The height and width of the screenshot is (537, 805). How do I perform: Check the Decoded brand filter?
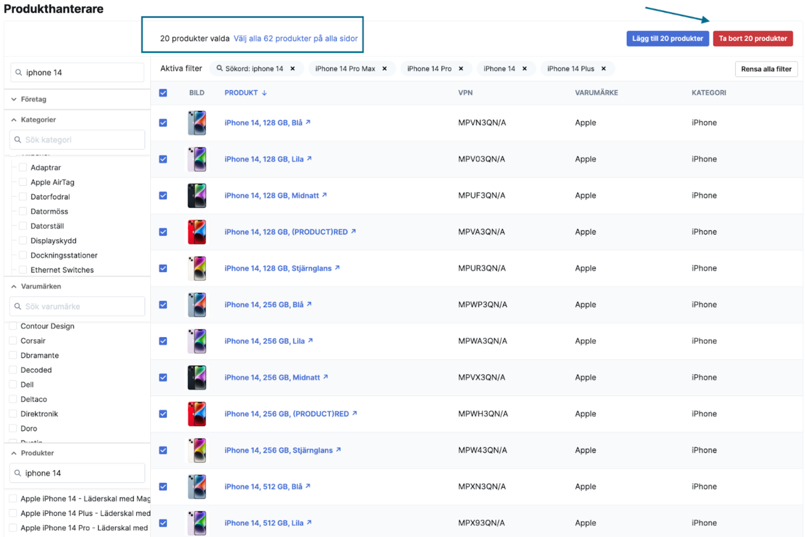(x=13, y=370)
